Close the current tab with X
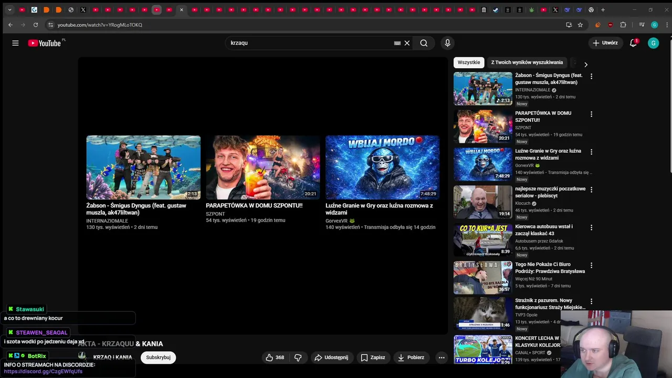Screen dimensions: 672x378 coord(182,9)
